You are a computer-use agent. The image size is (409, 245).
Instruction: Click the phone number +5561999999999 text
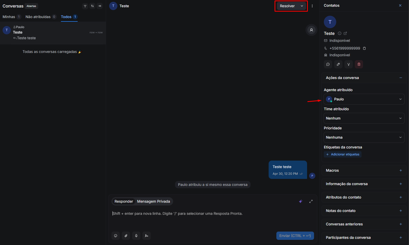tap(345, 48)
